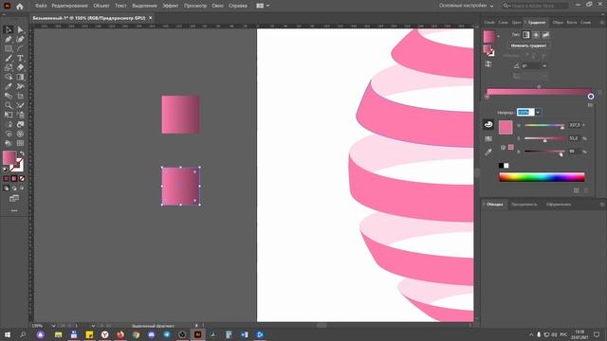Select the Selection tool (black arrow)

click(9, 29)
